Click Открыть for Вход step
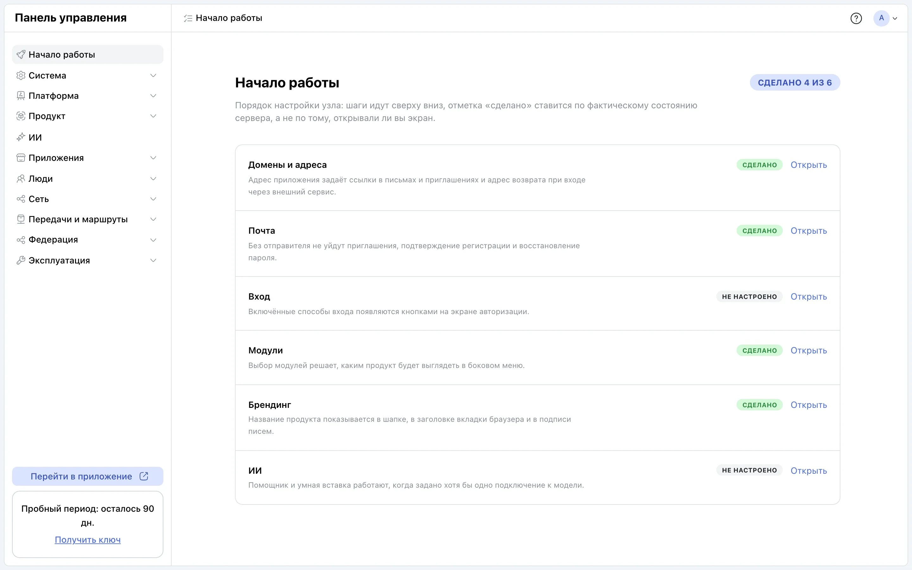Viewport: 912px width, 570px height. (808, 297)
